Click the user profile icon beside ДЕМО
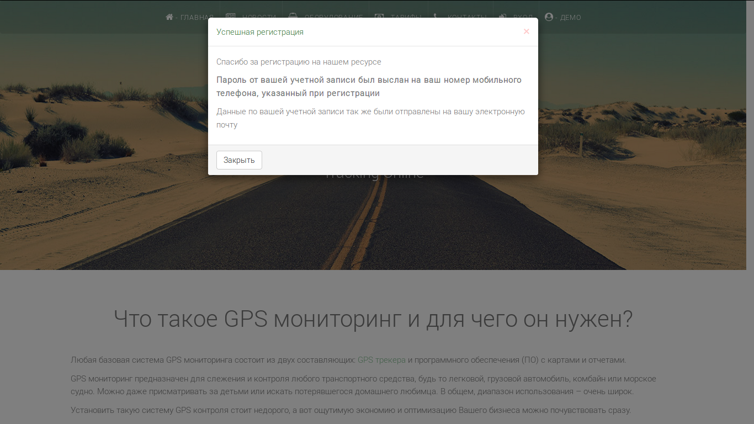This screenshot has width=754, height=424. [548, 17]
